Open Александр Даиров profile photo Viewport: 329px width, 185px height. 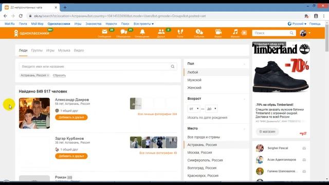[34, 113]
